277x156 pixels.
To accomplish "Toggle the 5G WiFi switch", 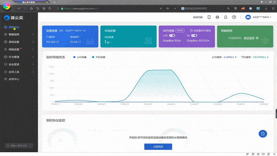I will point(194,36).
